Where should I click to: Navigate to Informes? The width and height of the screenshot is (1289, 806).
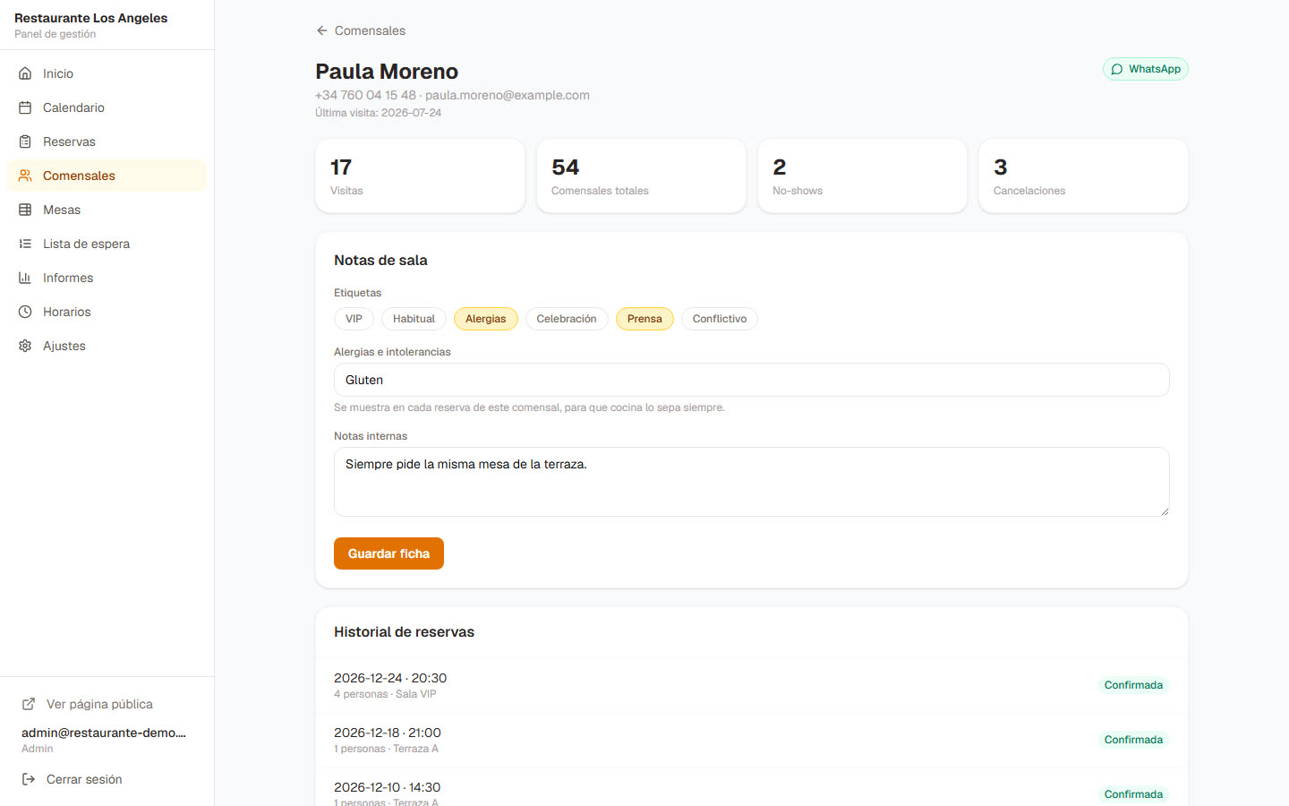pyautogui.click(x=107, y=278)
